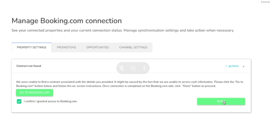Click the 'Manage Booking.com connection' heading
The height and width of the screenshot is (125, 270).
coord(66,21)
